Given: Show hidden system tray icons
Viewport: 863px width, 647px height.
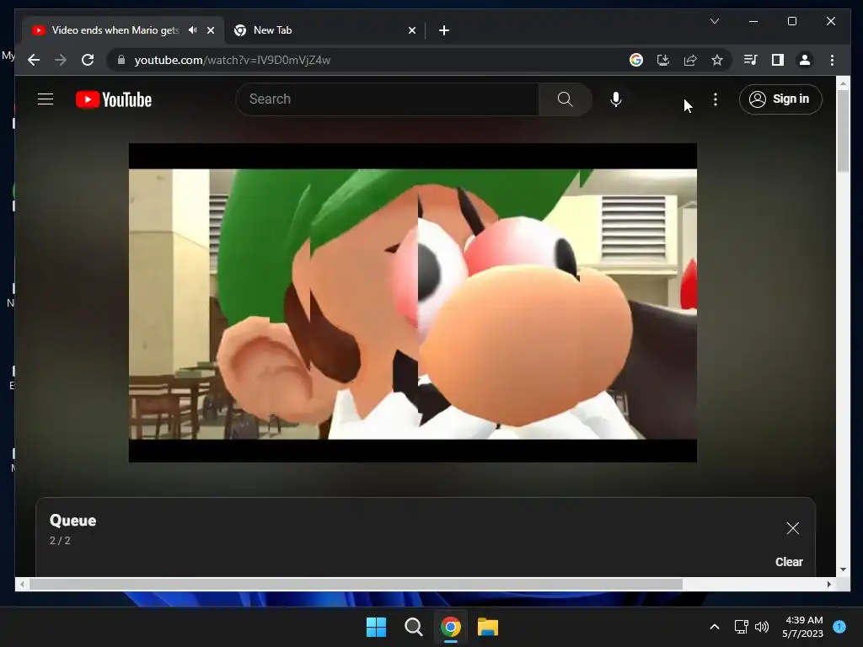Looking at the screenshot, I should (715, 627).
